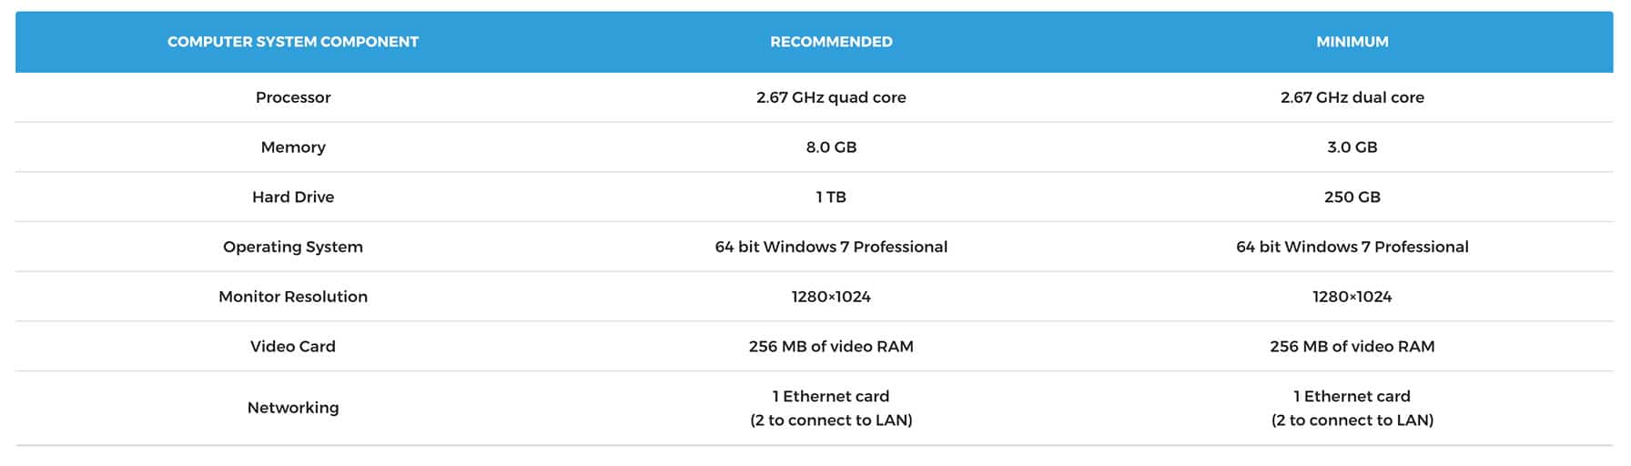
Task: Click the Computer System Component column header
Action: (x=292, y=42)
